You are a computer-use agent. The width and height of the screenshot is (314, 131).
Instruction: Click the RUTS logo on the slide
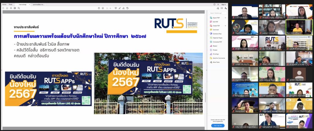(x=176, y=26)
